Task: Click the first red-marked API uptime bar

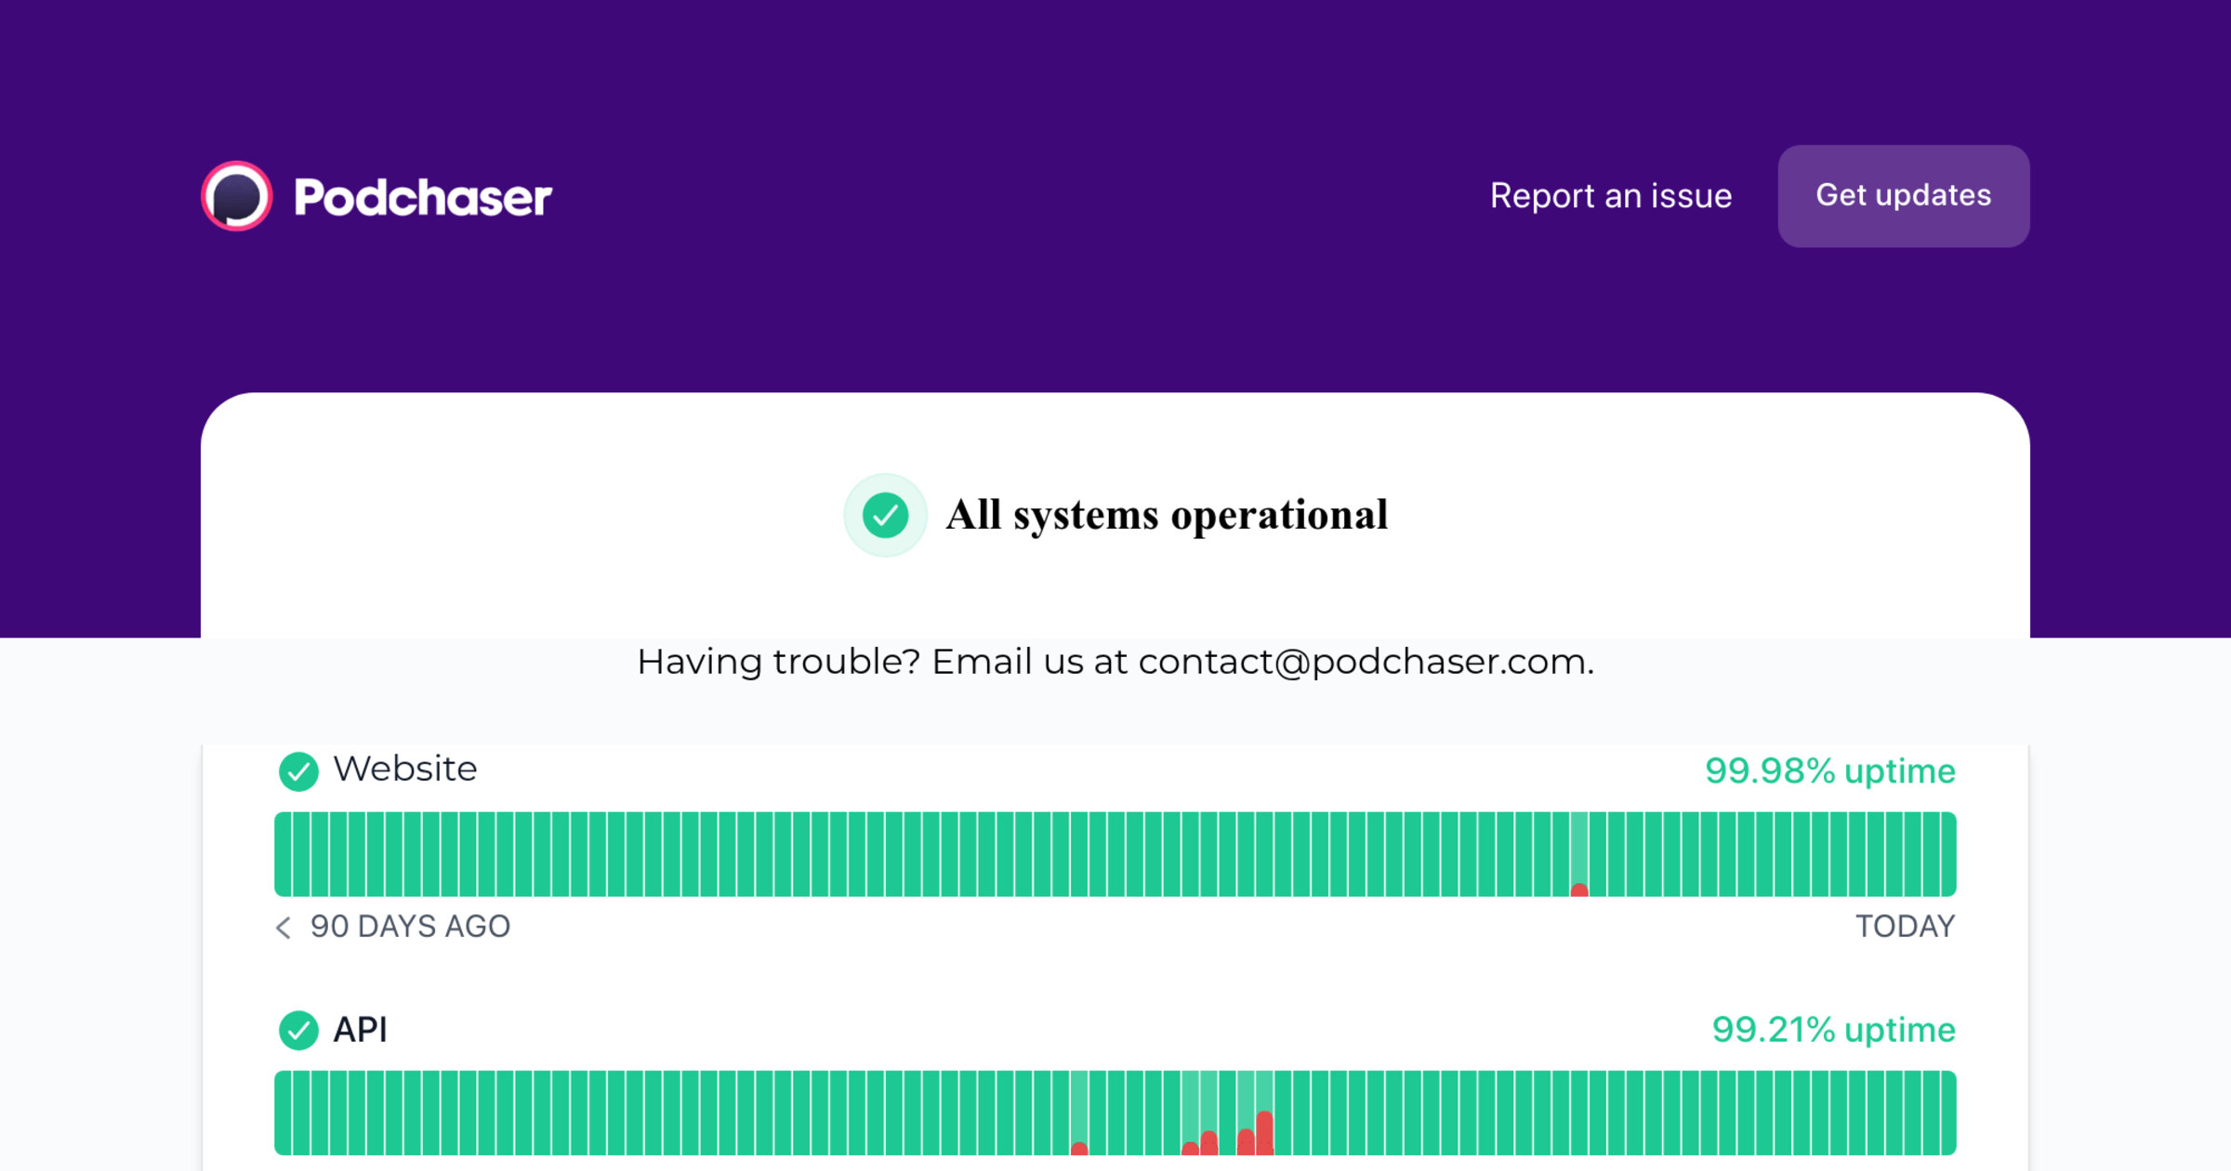Action: 1079,1113
